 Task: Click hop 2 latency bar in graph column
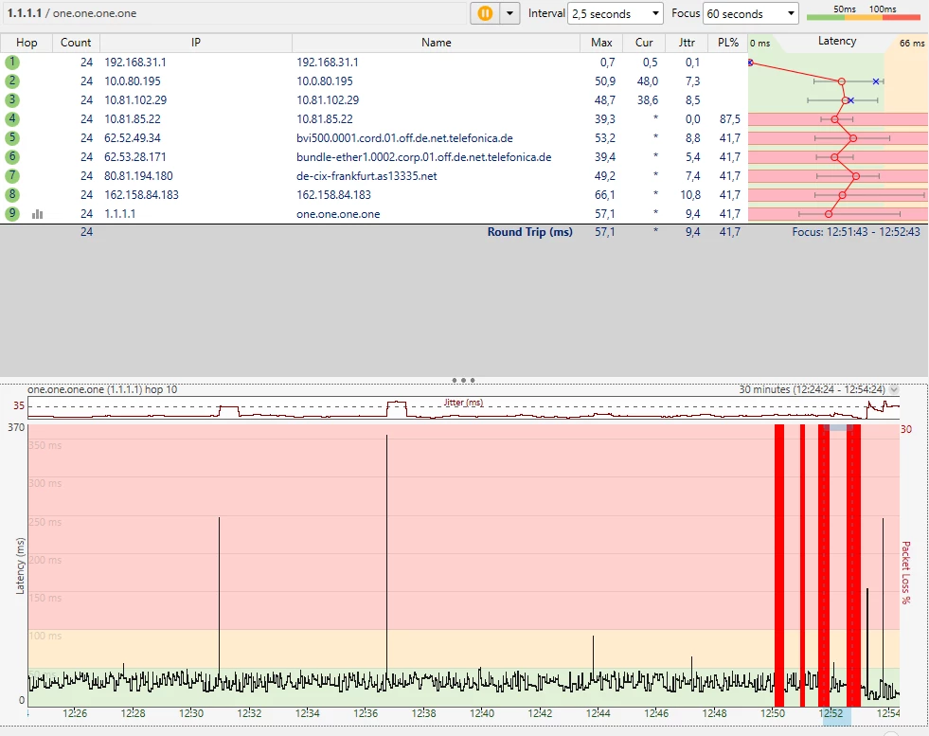pos(849,81)
